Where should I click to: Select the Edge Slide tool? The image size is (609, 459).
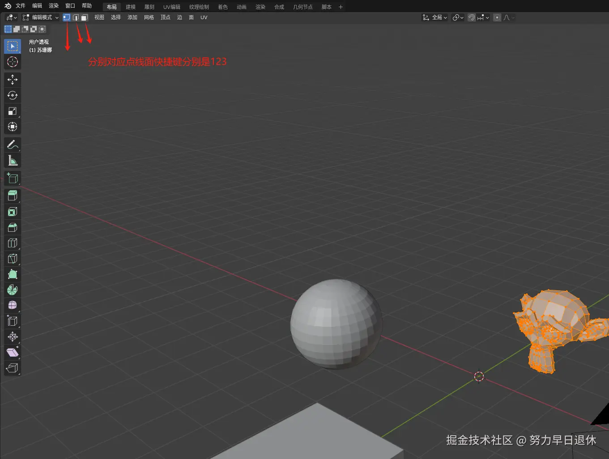tap(13, 321)
